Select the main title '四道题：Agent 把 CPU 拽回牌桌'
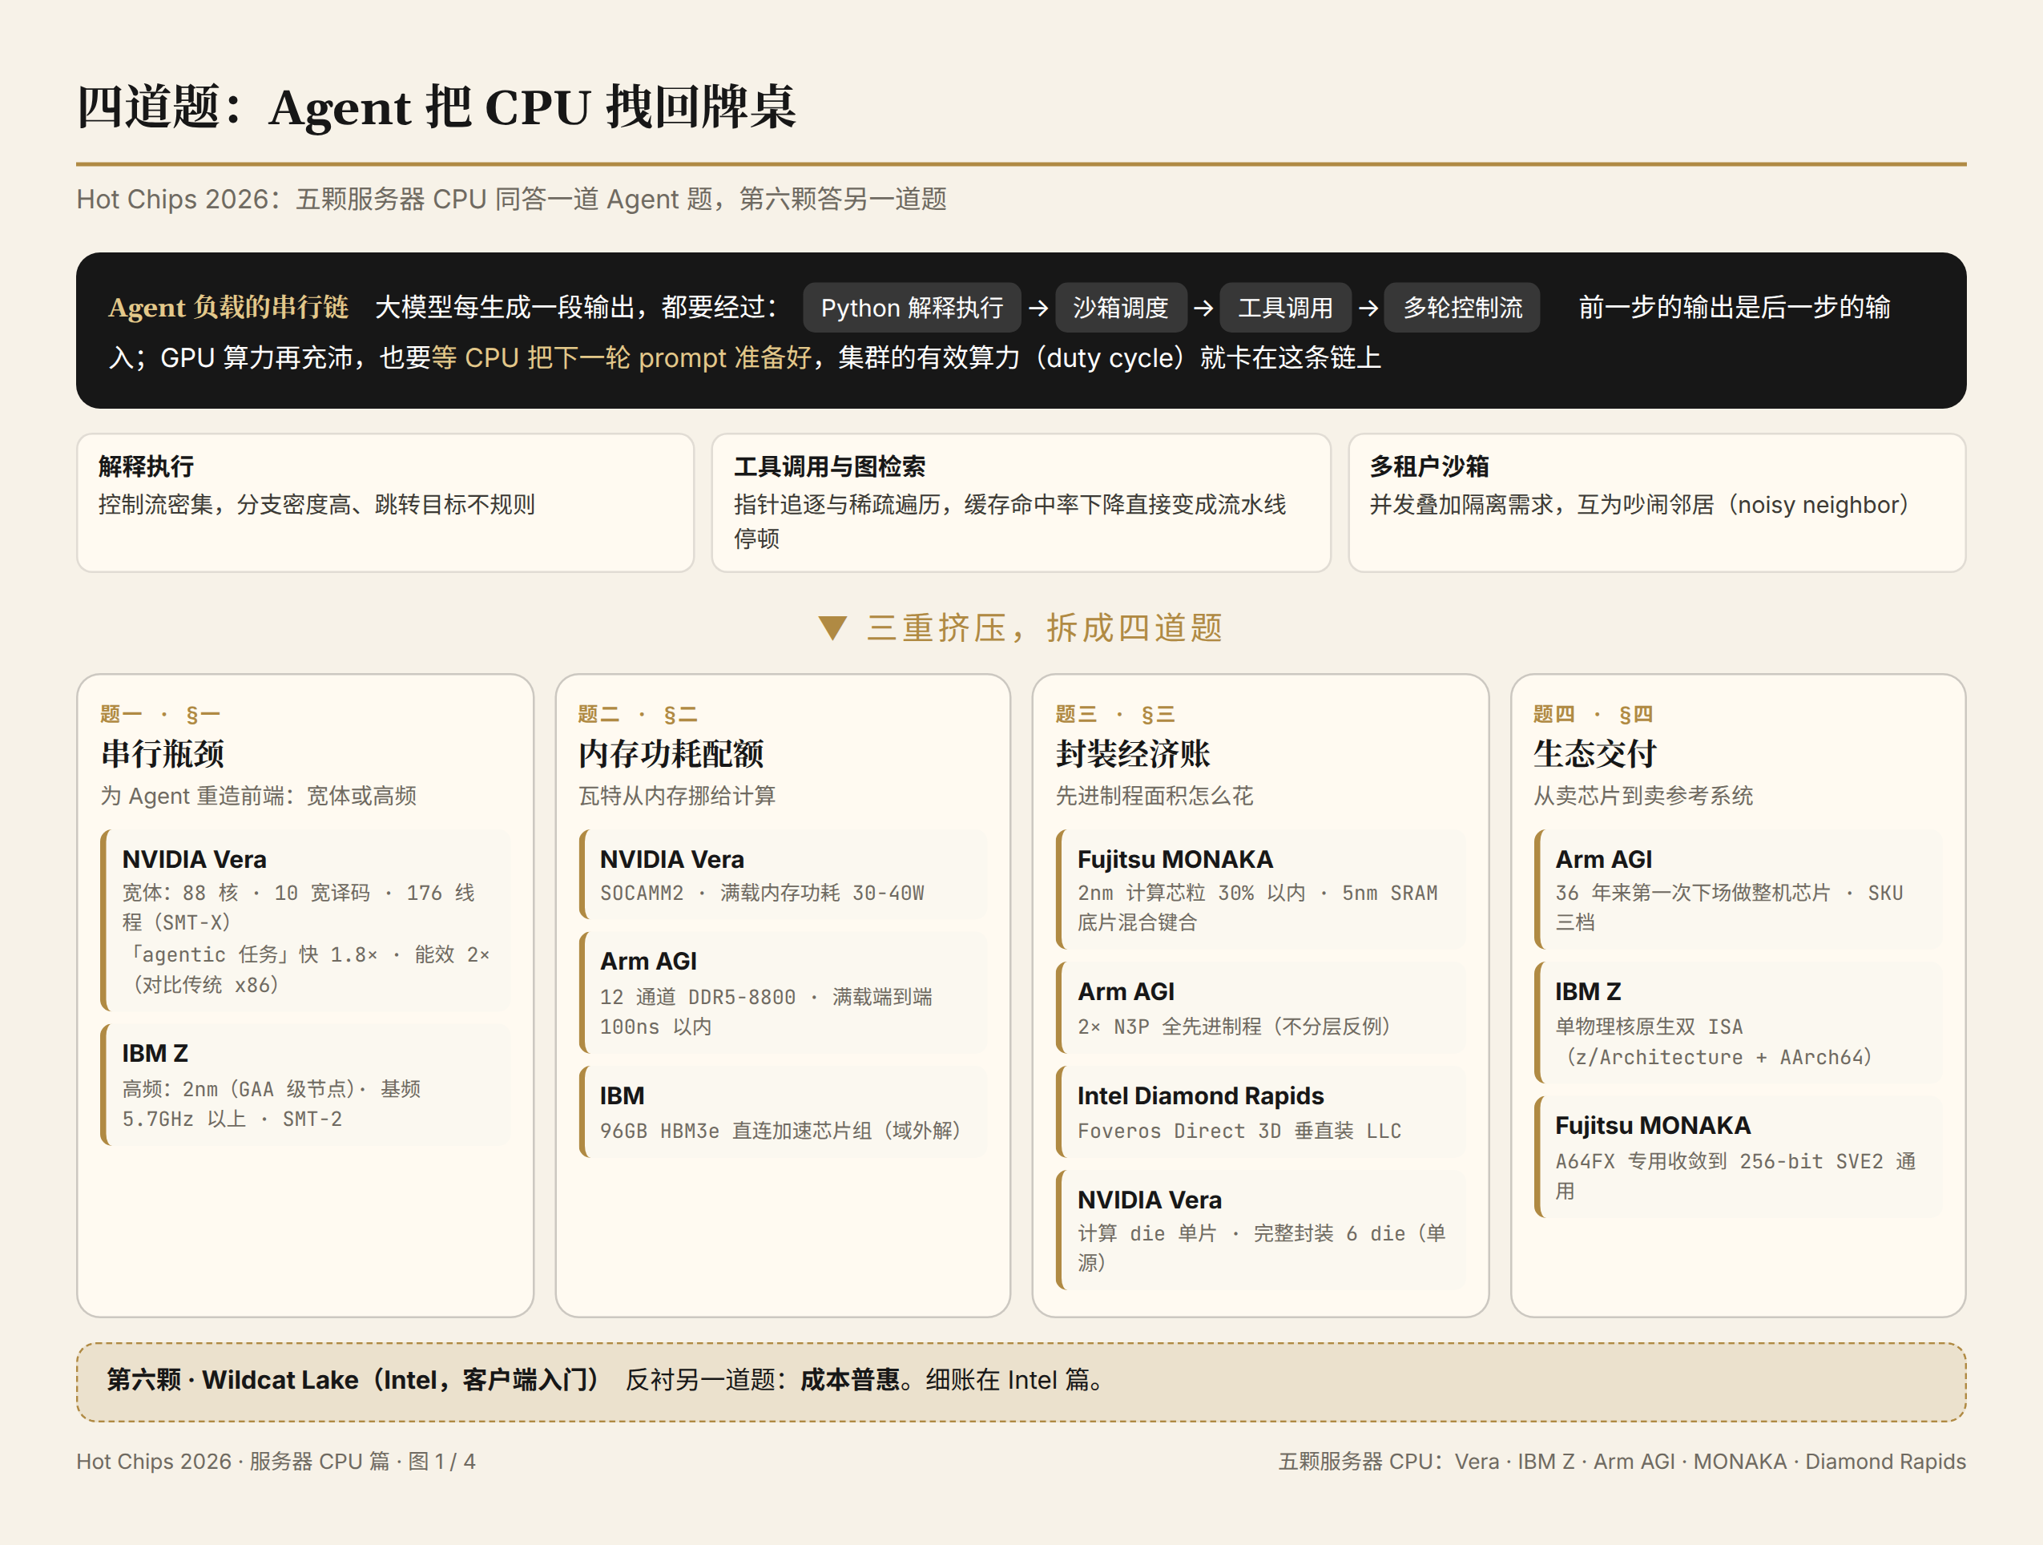The height and width of the screenshot is (1545, 2043). pos(436,107)
